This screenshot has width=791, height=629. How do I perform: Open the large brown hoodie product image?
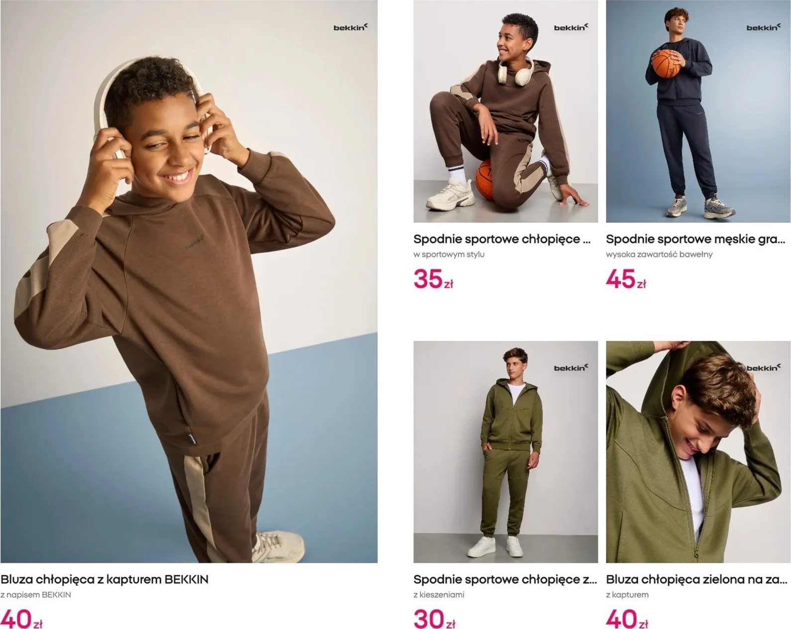pos(189,282)
